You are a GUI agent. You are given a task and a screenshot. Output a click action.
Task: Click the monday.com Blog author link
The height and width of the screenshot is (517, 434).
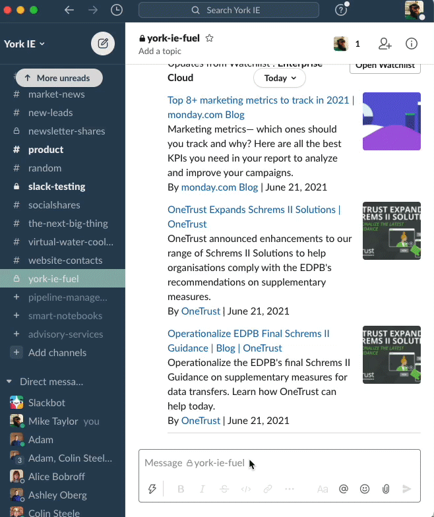(219, 187)
